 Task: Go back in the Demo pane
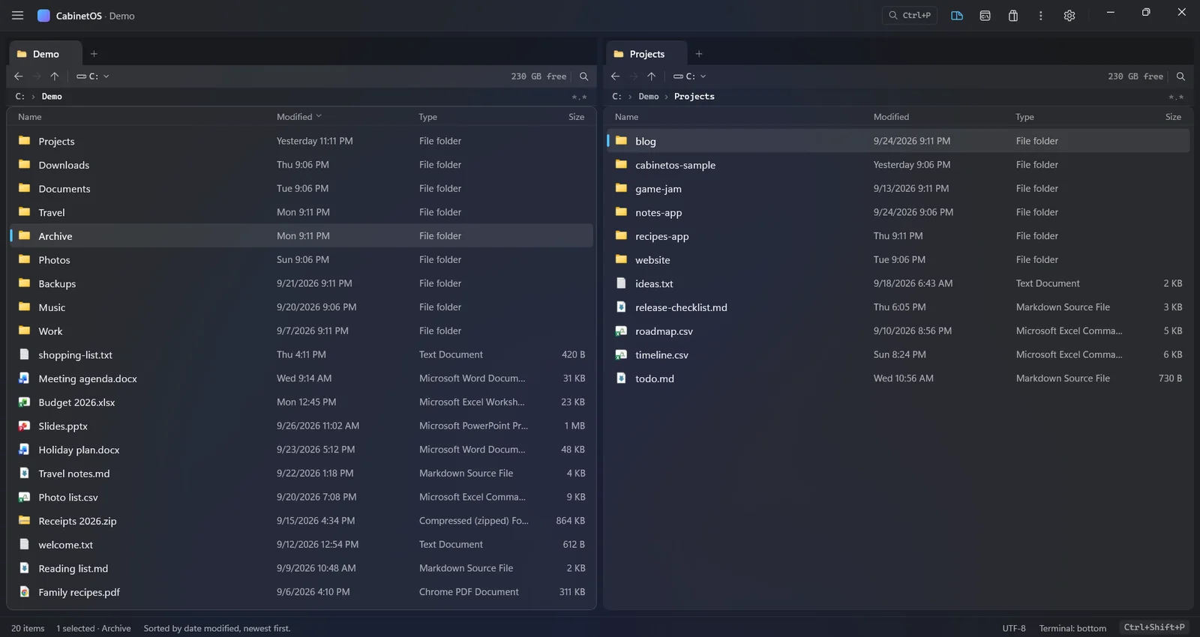pos(19,76)
